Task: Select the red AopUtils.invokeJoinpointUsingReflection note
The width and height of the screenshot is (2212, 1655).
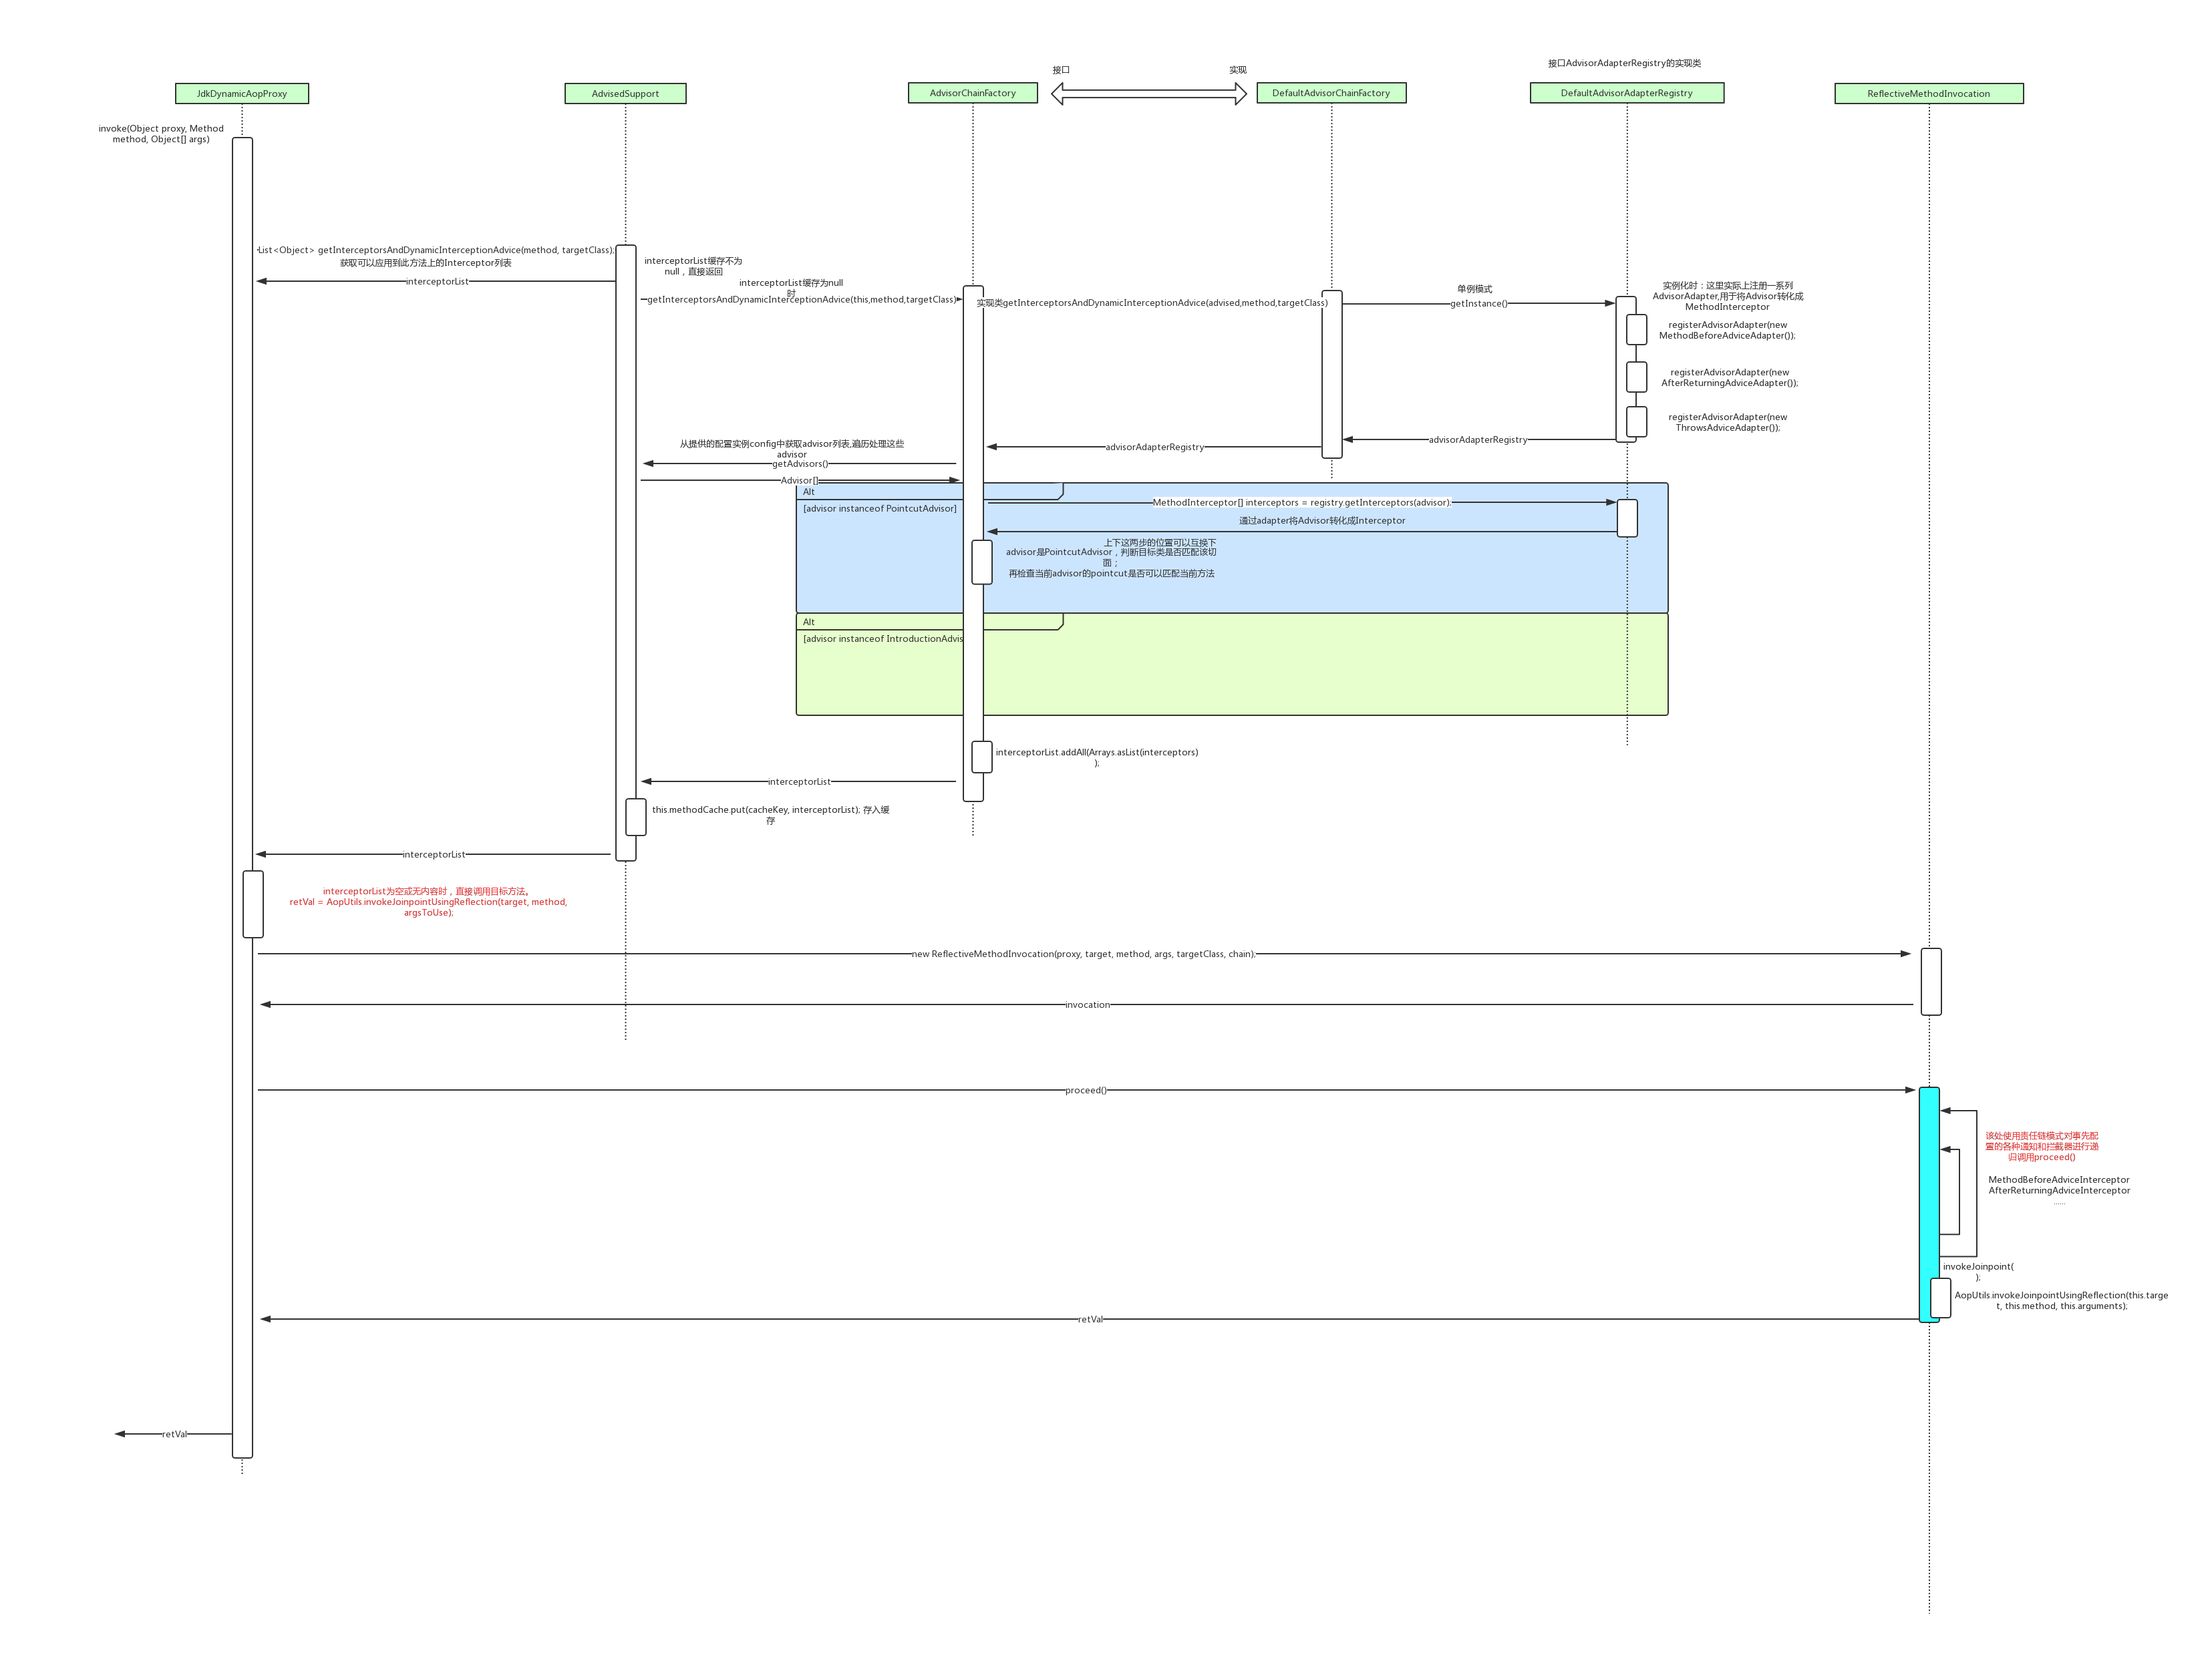Action: point(428,901)
